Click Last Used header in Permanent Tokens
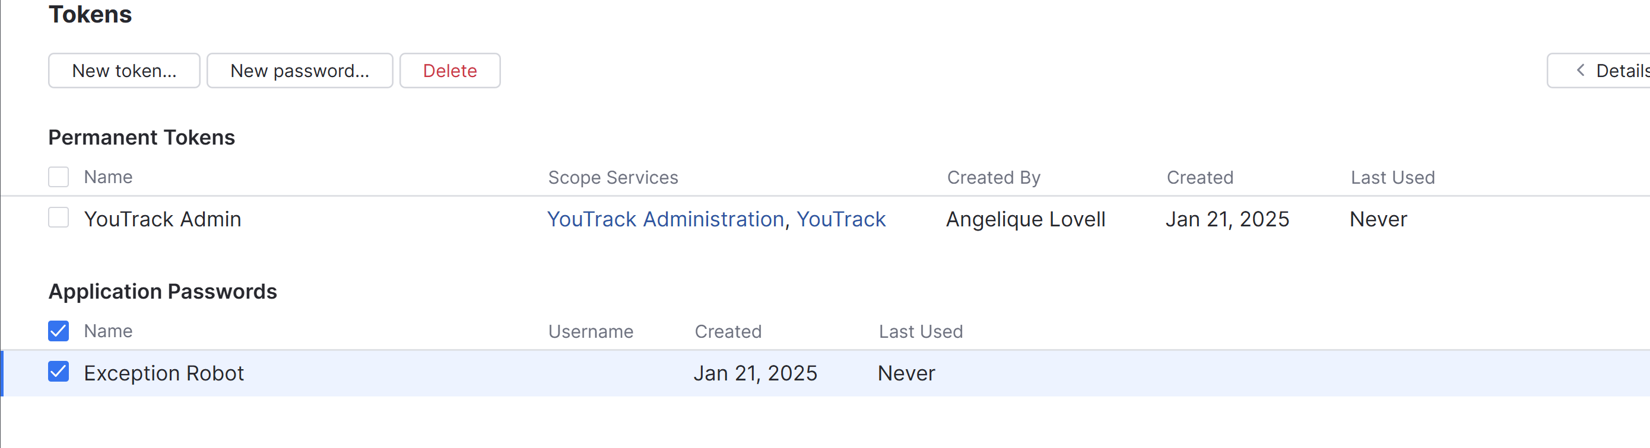 pyautogui.click(x=1392, y=178)
